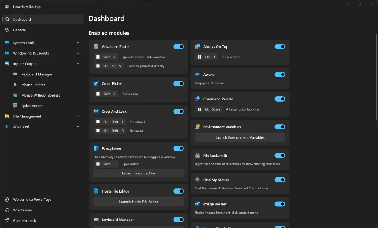
Task: Click the Input / Output sidebar icon
Action: point(7,63)
